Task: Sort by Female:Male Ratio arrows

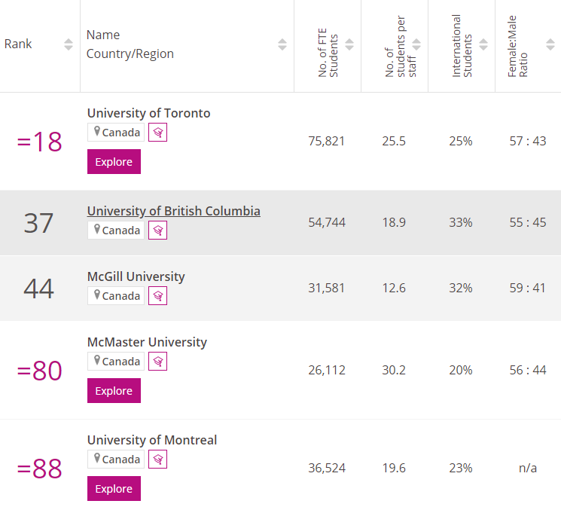Action: [550, 44]
